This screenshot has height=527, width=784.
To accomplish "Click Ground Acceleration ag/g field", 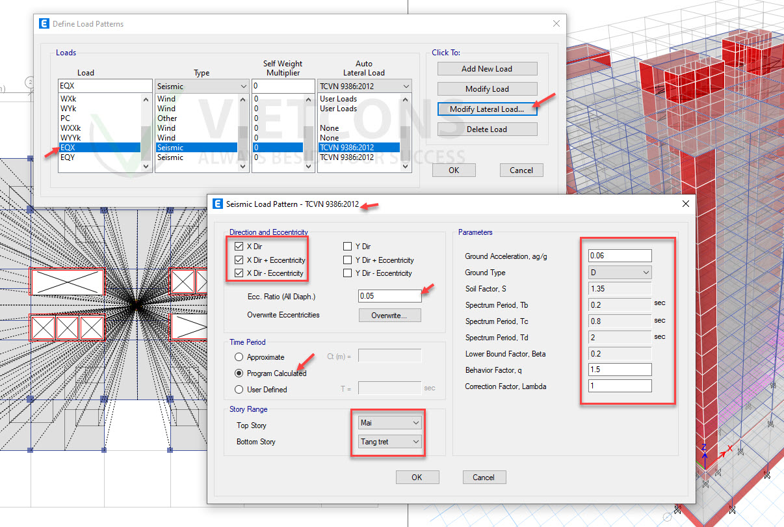I will point(620,256).
